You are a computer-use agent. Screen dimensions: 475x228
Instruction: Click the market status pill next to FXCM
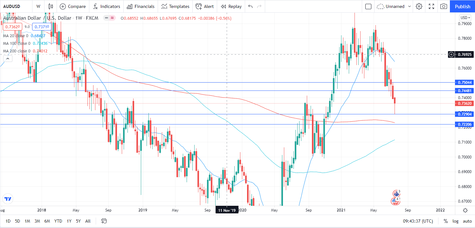coord(110,18)
